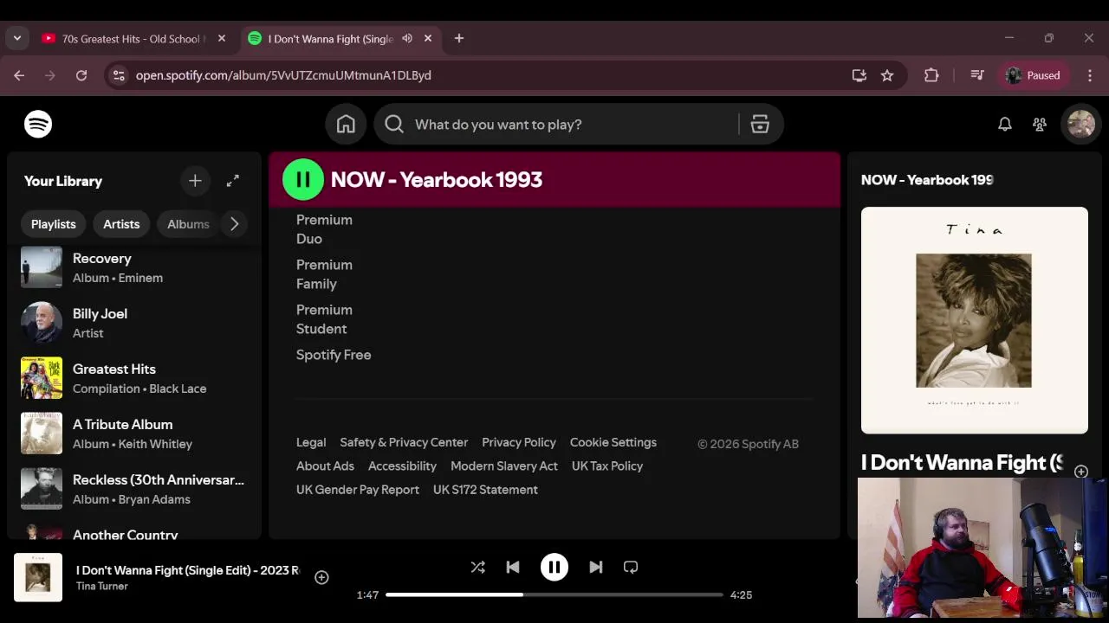Open Billy Joel artist entry
Image resolution: width=1109 pixels, height=623 pixels.
click(x=134, y=323)
